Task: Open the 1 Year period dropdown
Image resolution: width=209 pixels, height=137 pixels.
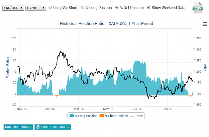Action: click(x=35, y=8)
